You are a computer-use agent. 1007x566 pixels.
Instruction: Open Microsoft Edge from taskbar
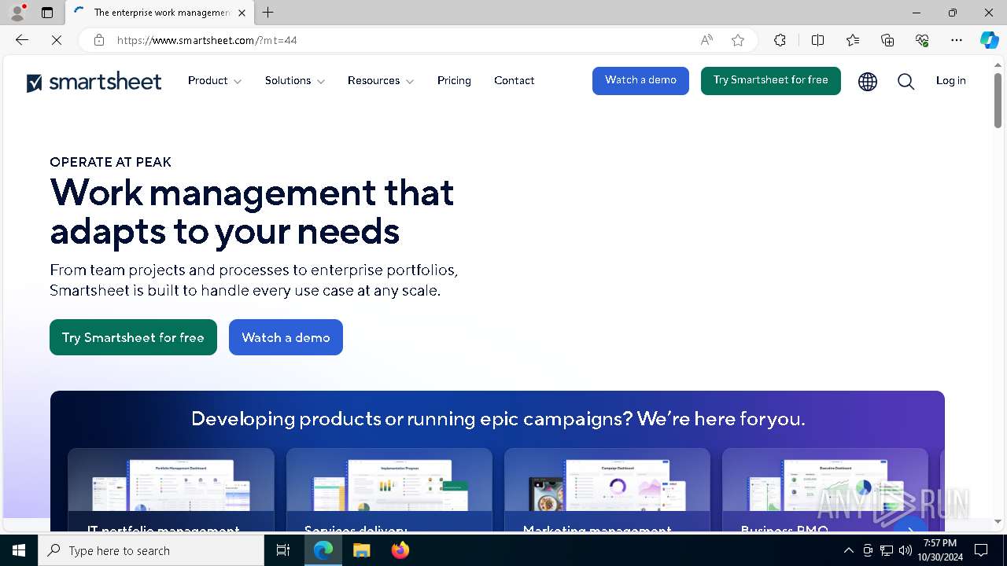tap(323, 550)
